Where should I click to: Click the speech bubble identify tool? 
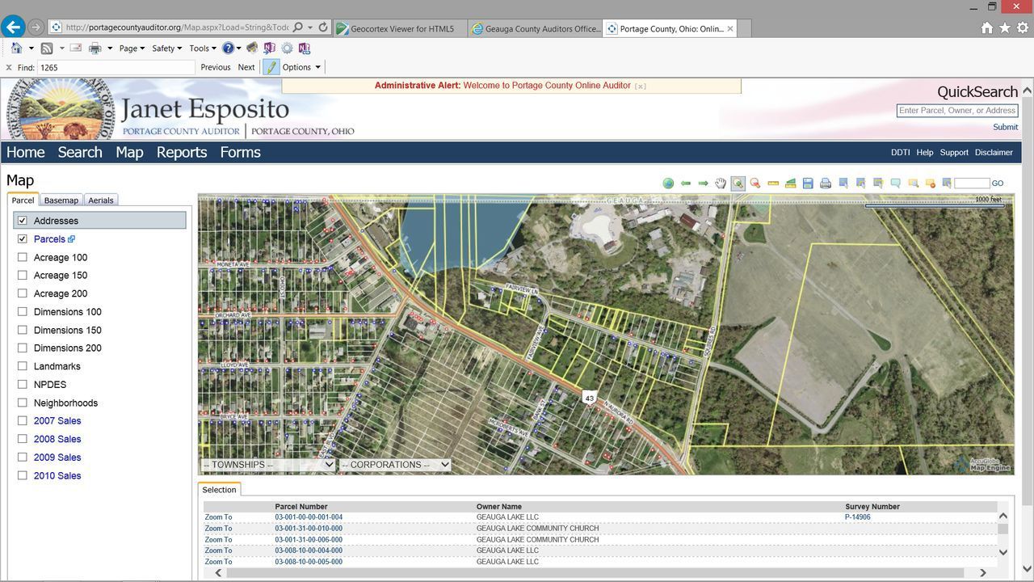(x=896, y=183)
